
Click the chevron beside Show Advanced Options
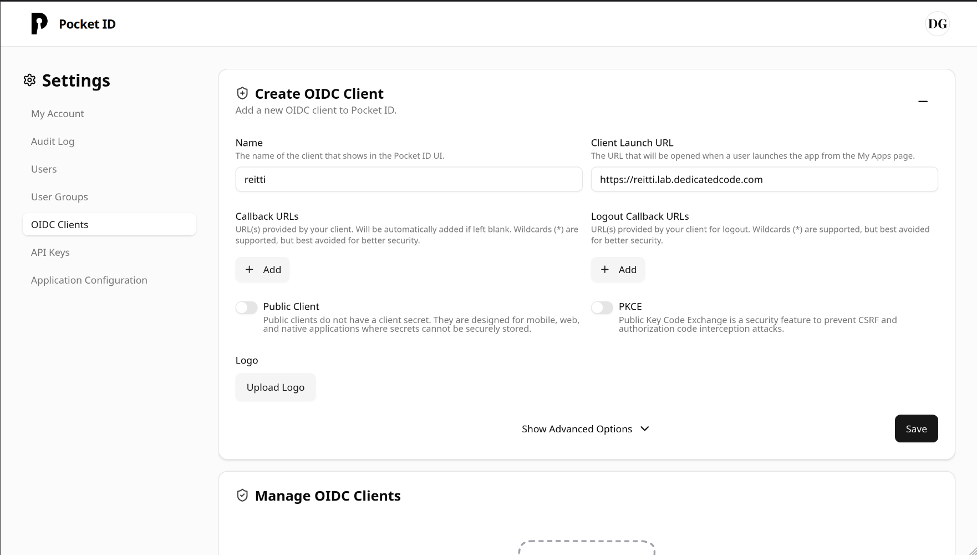click(x=645, y=429)
